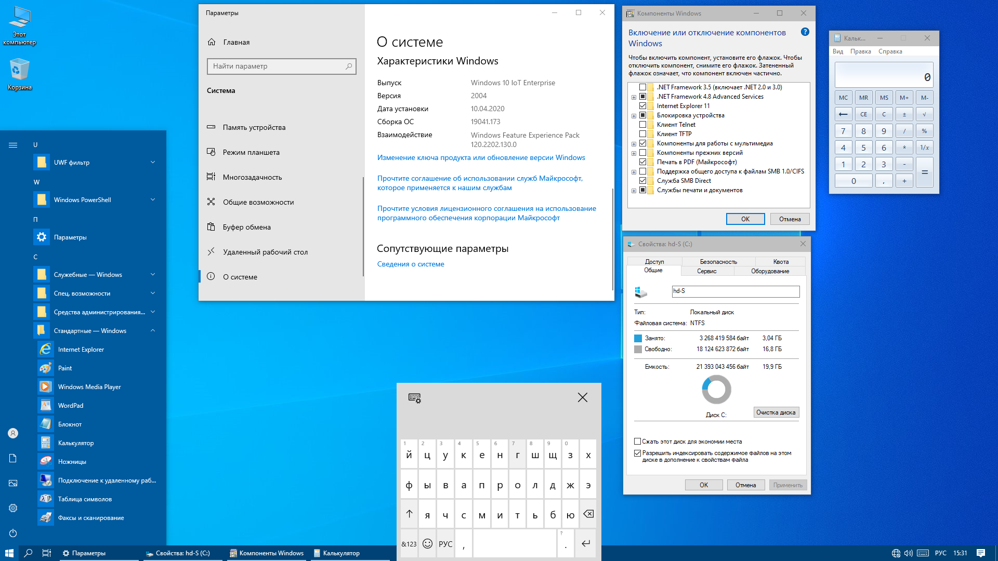Screen dimensions: 998x561
Task: Tap the backspace key on touch keyboard
Action: (x=588, y=514)
